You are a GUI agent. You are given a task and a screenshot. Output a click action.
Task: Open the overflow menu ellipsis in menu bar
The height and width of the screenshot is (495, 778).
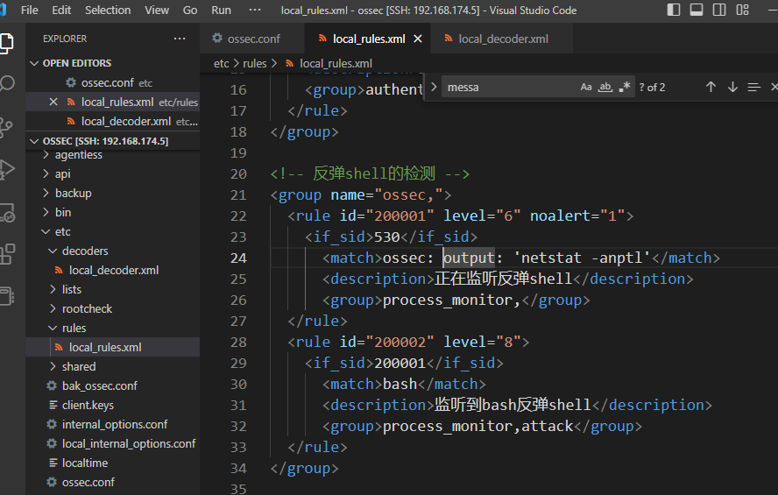point(255,10)
